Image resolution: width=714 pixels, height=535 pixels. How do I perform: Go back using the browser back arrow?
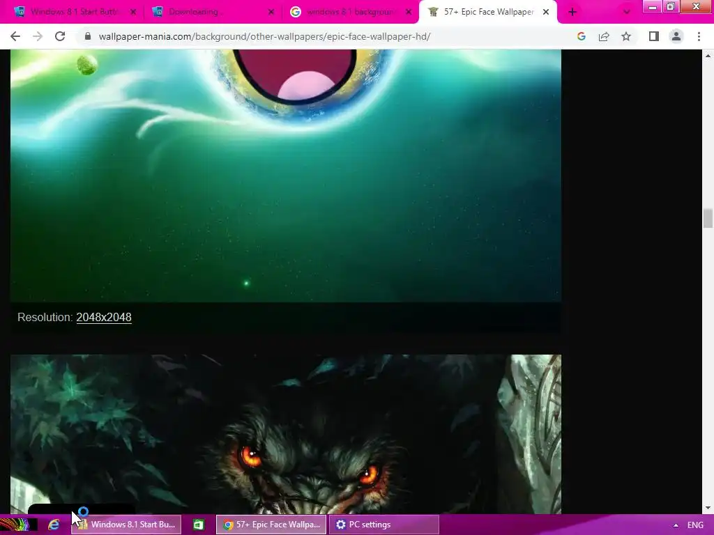click(15, 36)
